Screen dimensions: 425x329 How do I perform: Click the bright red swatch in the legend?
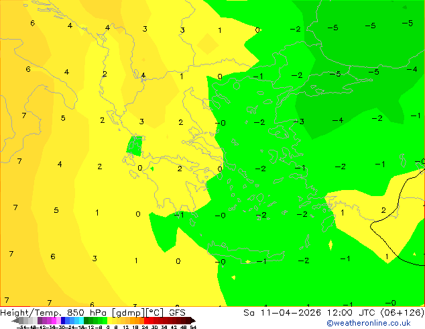coord(146,320)
